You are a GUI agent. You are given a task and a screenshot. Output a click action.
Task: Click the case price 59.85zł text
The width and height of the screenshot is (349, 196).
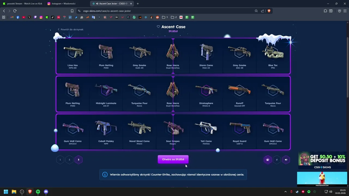173,31
